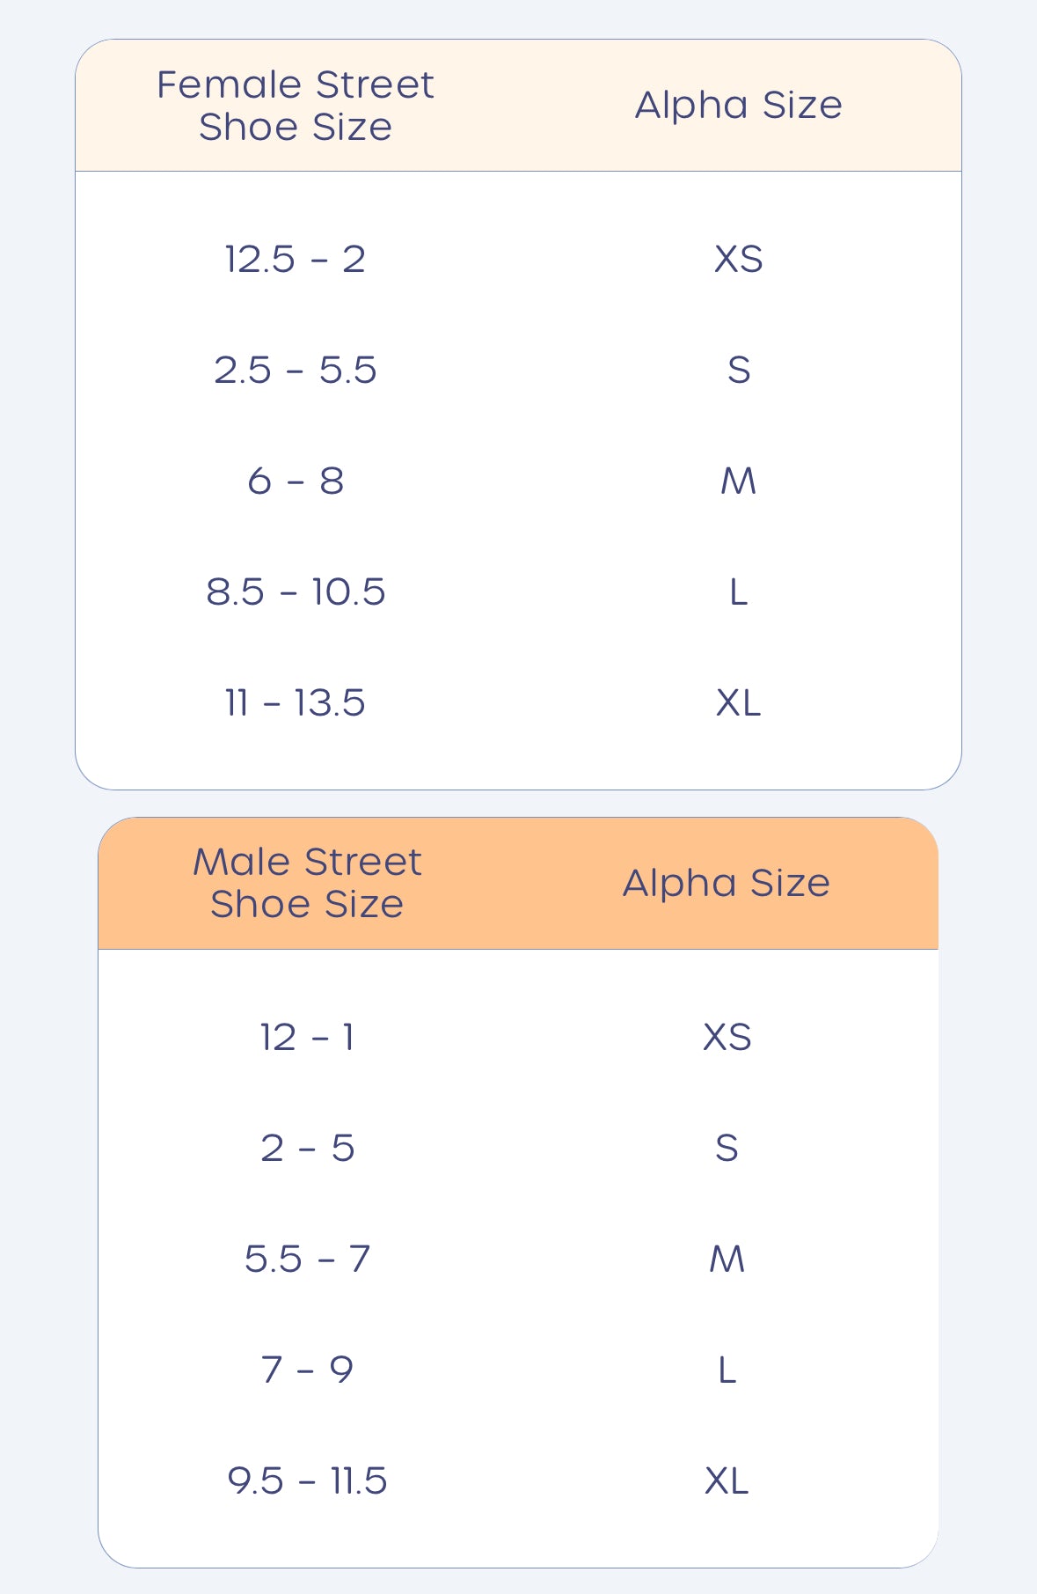The image size is (1037, 1594).
Task: Click the 6 - 8 female size range
Action: 296,481
